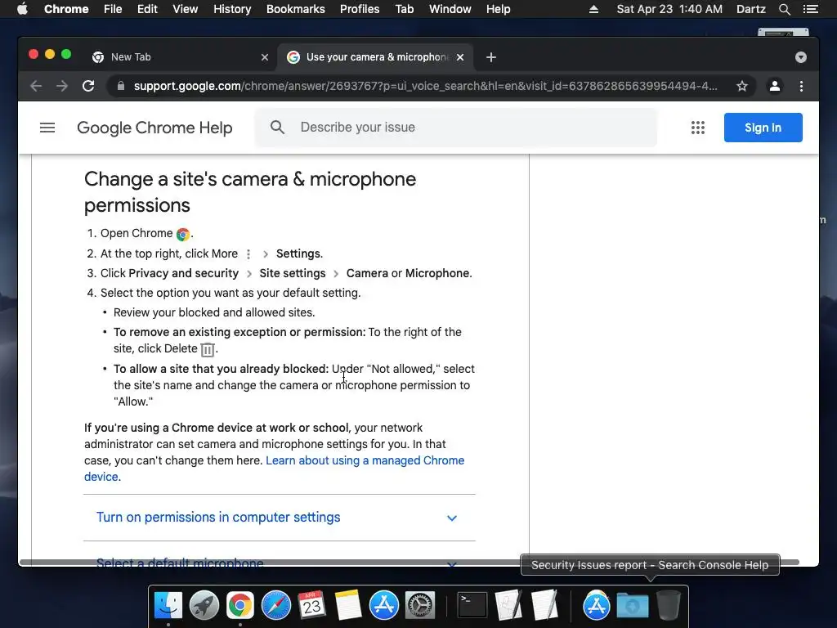Click the Describe your issue search field
837x628 pixels.
coord(456,127)
